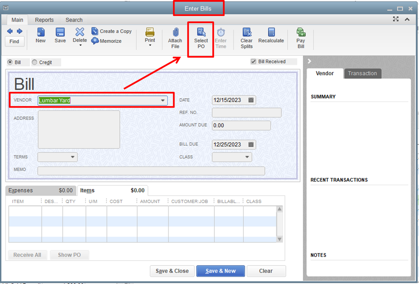This screenshot has height=284, width=419.
Task: Click the COST column header
Action: click(x=116, y=201)
